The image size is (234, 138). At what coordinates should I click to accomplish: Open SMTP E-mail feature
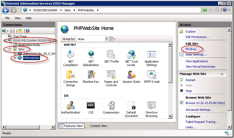coord(152,77)
